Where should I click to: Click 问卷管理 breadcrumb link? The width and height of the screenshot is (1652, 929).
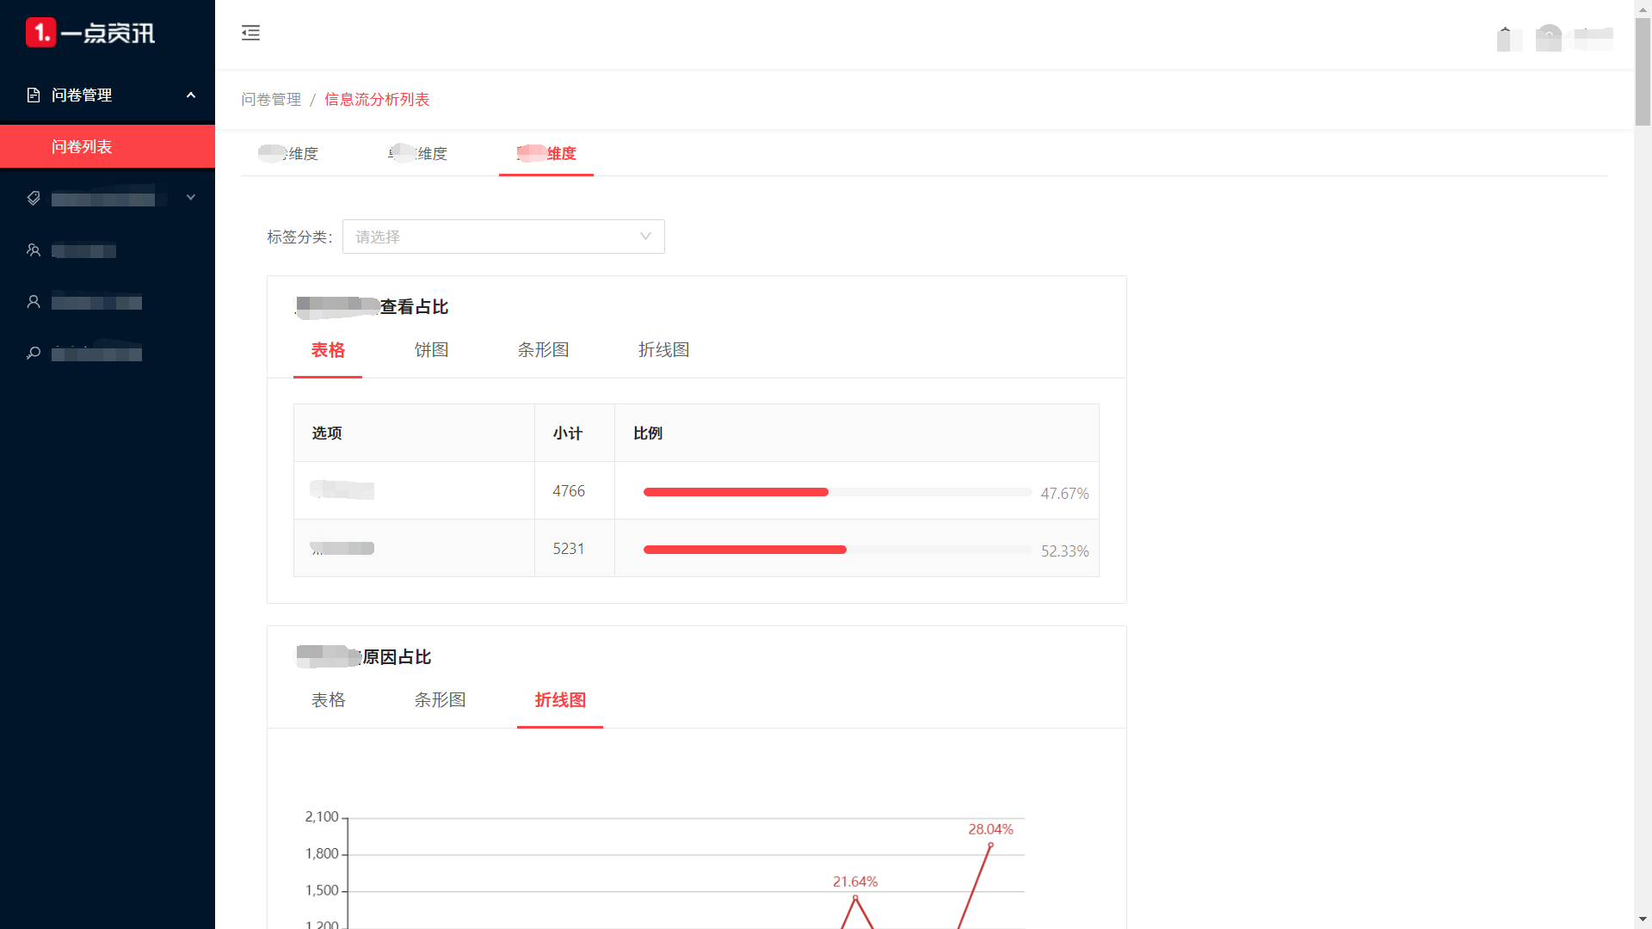point(271,100)
